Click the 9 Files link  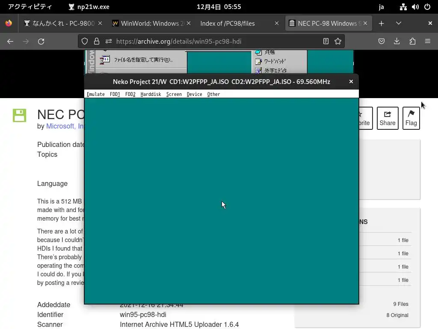tap(400, 304)
